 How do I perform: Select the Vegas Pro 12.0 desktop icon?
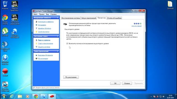pyautogui.click(x=5, y=87)
